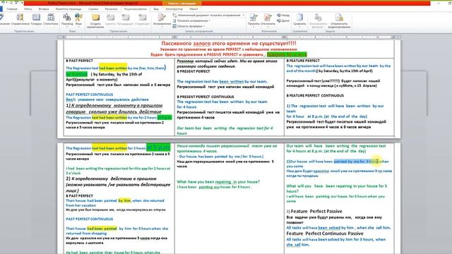Open the Справочники research pane
The width and height of the screenshot is (452, 254).
click(x=20, y=20)
